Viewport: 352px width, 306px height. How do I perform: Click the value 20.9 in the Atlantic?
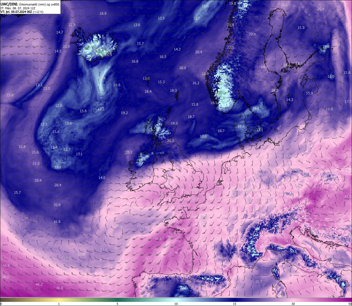57,205
